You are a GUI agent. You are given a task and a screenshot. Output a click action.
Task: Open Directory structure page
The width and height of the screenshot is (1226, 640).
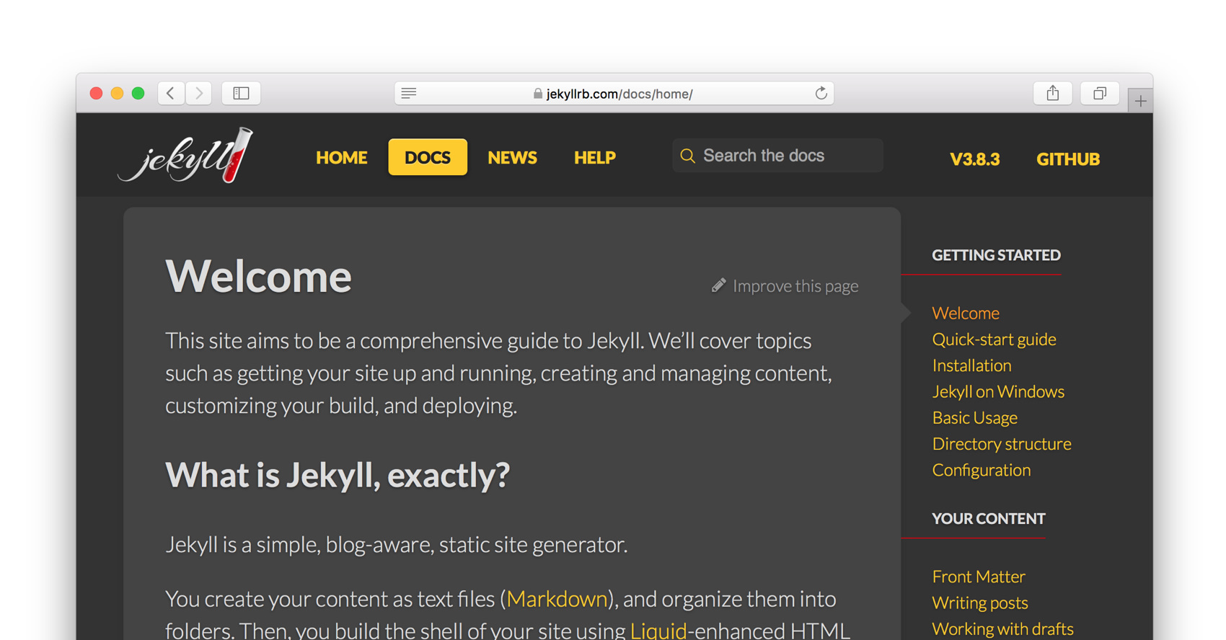1002,444
